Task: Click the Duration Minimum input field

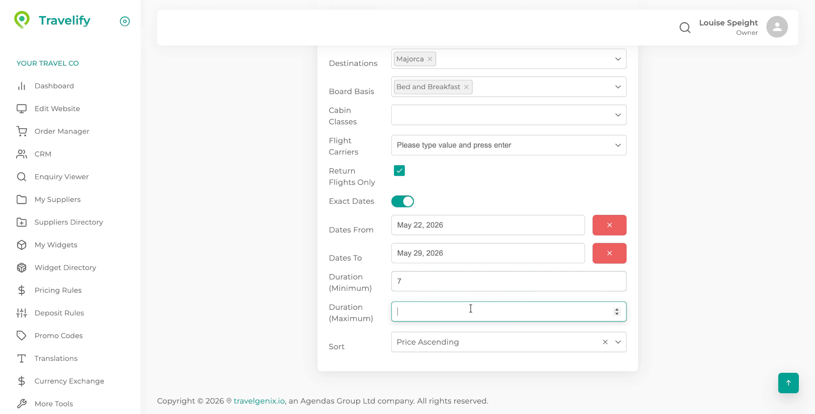Action: [x=509, y=282]
